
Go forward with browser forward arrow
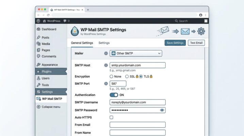(x=43, y=15)
